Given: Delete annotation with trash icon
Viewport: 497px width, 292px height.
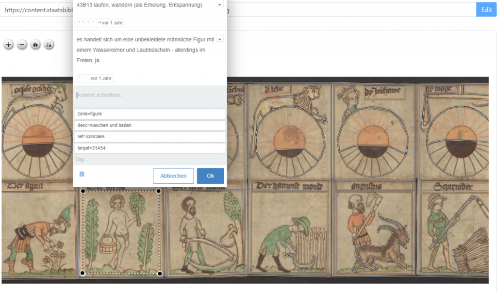Looking at the screenshot, I should [x=82, y=174].
